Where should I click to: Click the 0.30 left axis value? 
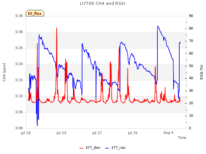pos(19,32)
